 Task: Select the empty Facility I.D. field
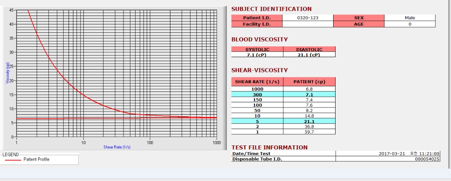pos(308,24)
